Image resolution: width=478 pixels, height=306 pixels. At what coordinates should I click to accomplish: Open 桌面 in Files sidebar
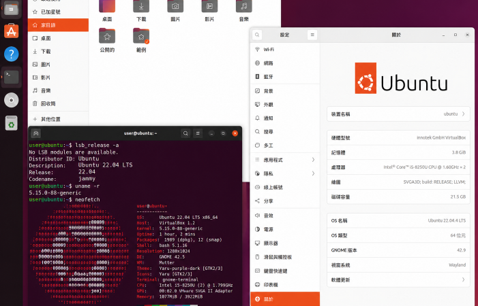pyautogui.click(x=58, y=38)
